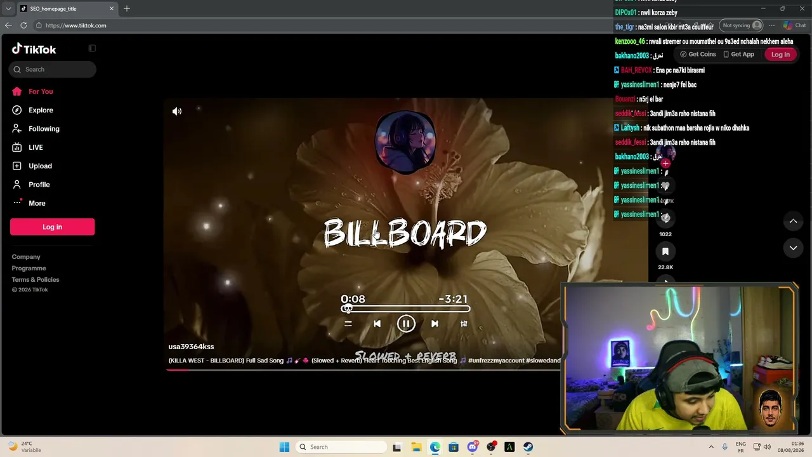View site information via the lock icon
This screenshot has width=812, height=457.
point(39,25)
